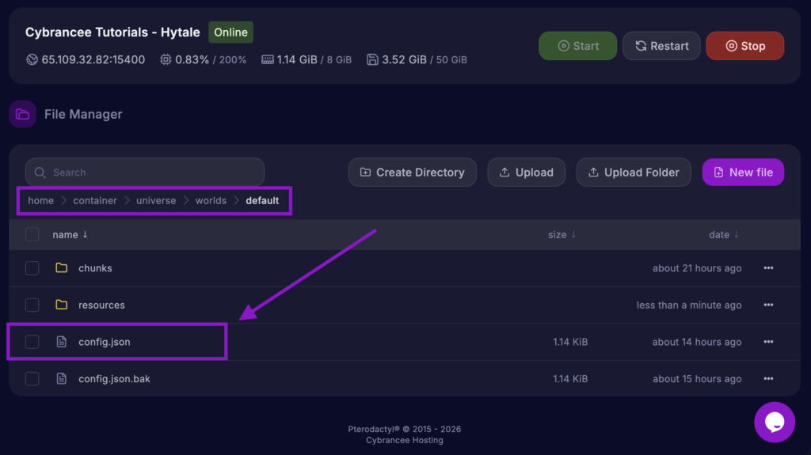Open the live chat bubble
Image resolution: width=811 pixels, height=455 pixels.
[774, 422]
